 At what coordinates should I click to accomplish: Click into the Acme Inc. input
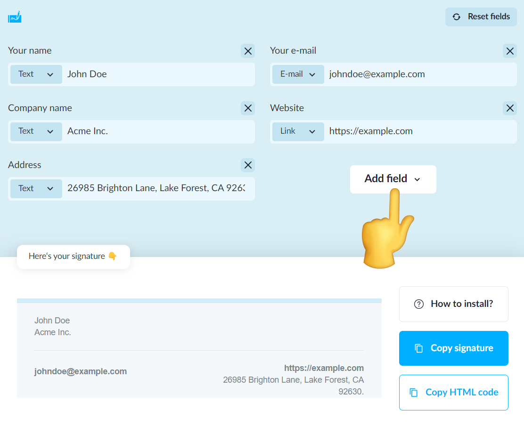158,131
